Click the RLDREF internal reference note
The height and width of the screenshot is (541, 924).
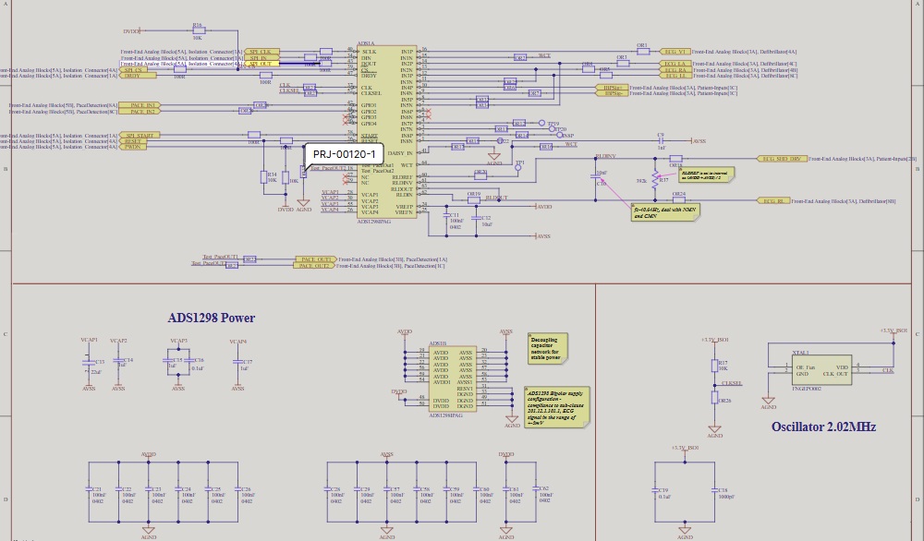(706, 174)
